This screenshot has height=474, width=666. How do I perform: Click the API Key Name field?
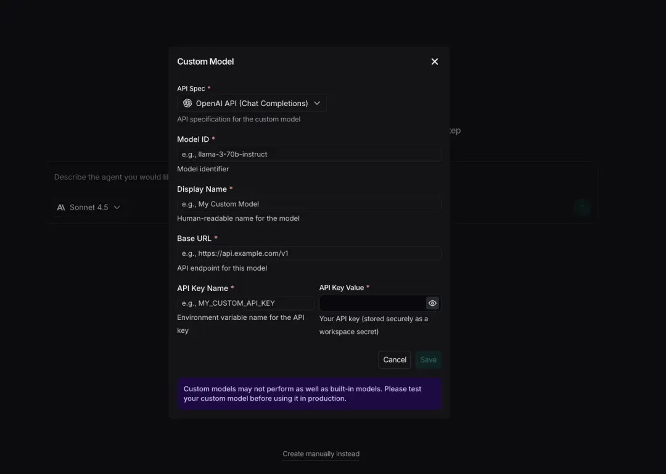pyautogui.click(x=245, y=303)
